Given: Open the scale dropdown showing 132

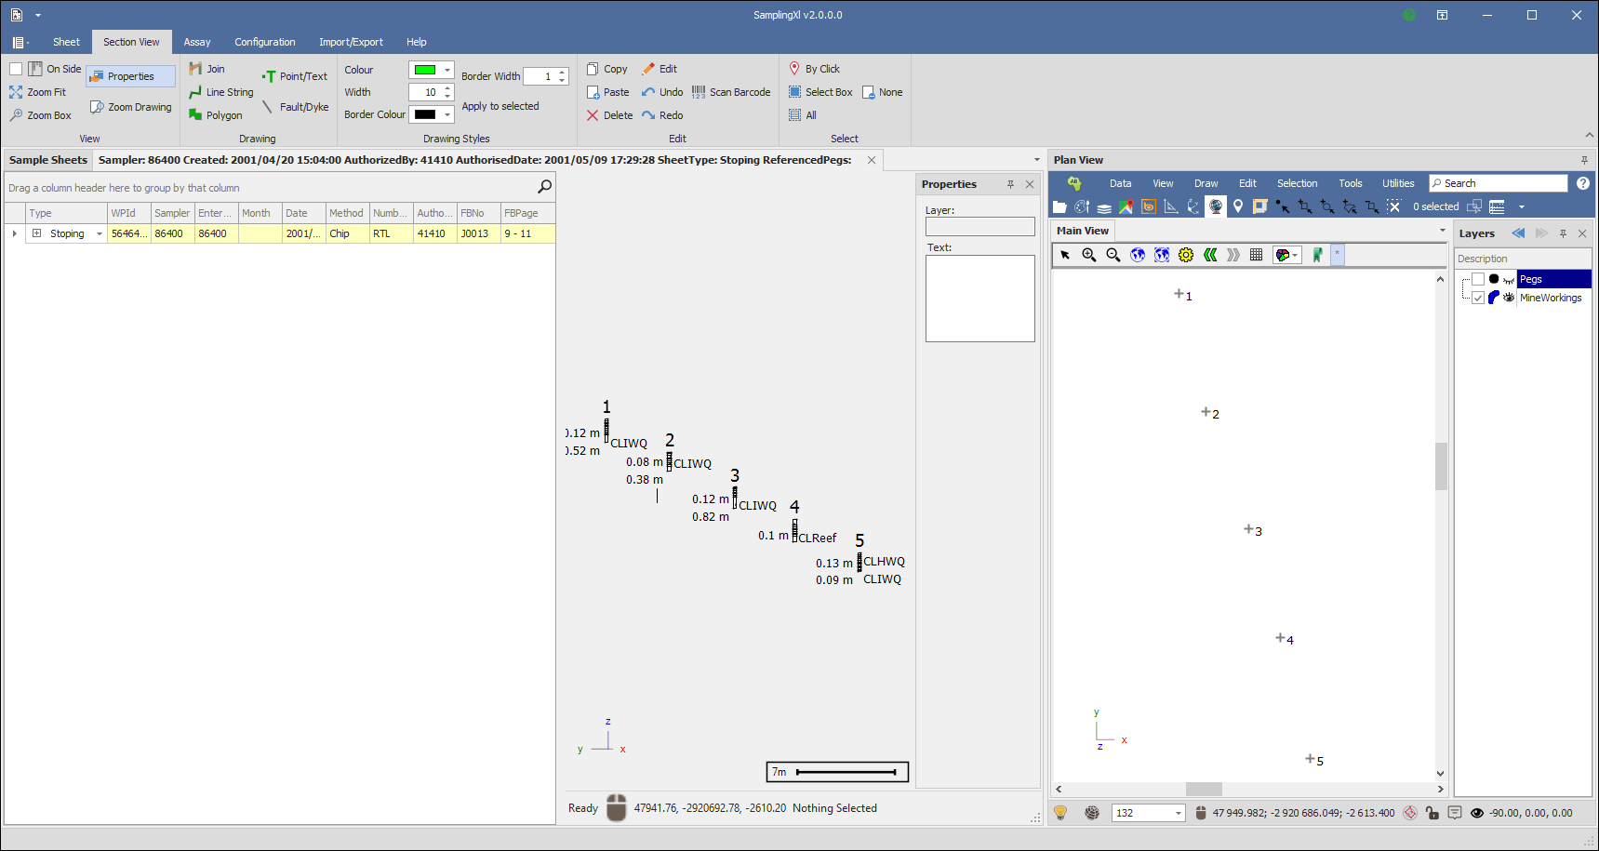Looking at the screenshot, I should click(x=1179, y=813).
